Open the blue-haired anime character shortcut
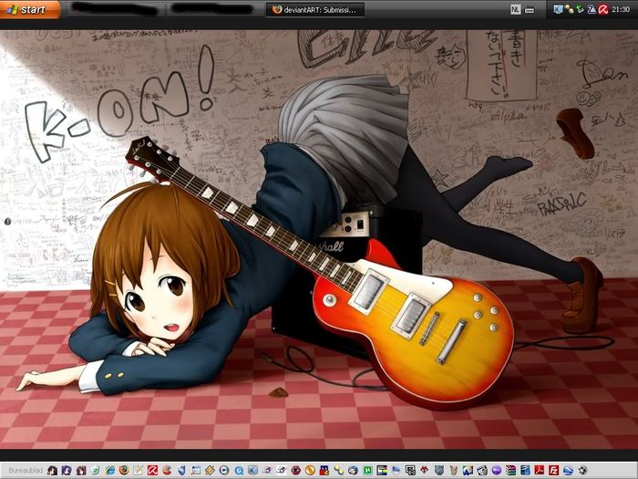638x479 pixels. pyautogui.click(x=67, y=471)
